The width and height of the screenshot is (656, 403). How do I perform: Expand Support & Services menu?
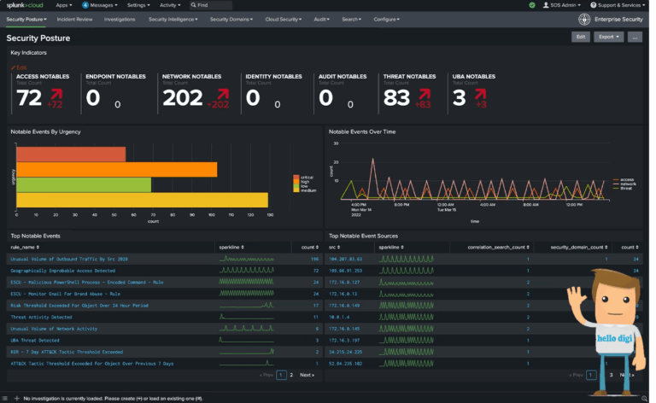pyautogui.click(x=618, y=5)
